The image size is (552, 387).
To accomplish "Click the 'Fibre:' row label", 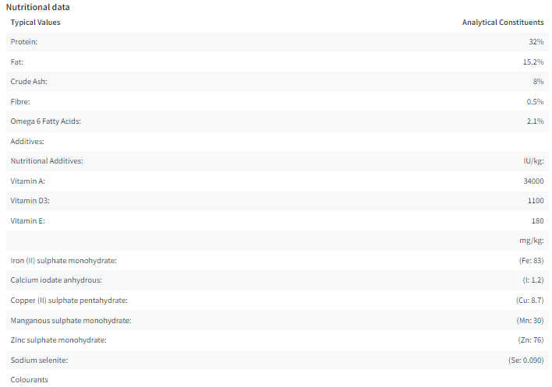I will click(x=20, y=101).
